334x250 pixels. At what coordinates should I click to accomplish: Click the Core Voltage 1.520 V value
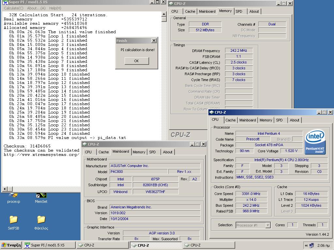[x=291, y=151]
